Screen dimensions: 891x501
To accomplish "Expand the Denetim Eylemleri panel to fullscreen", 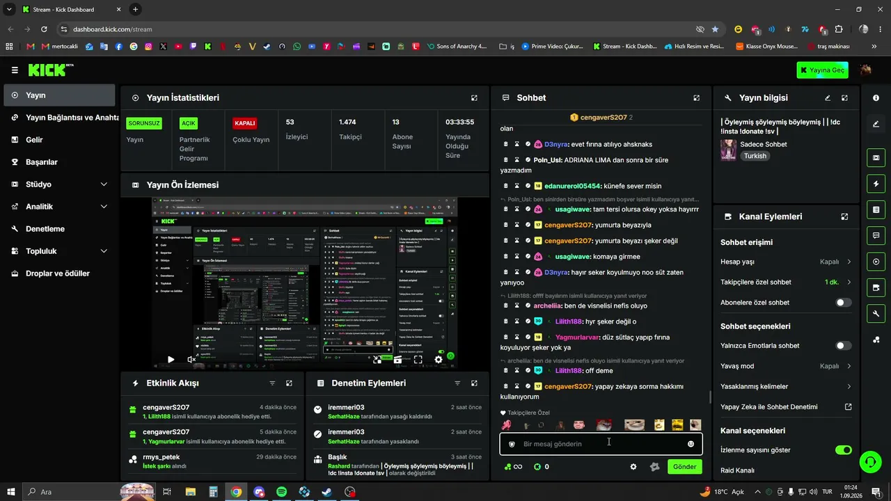I will pos(474,383).
